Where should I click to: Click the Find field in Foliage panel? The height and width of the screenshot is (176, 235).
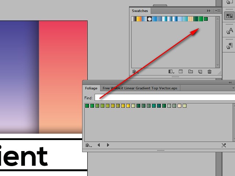click(x=165, y=98)
